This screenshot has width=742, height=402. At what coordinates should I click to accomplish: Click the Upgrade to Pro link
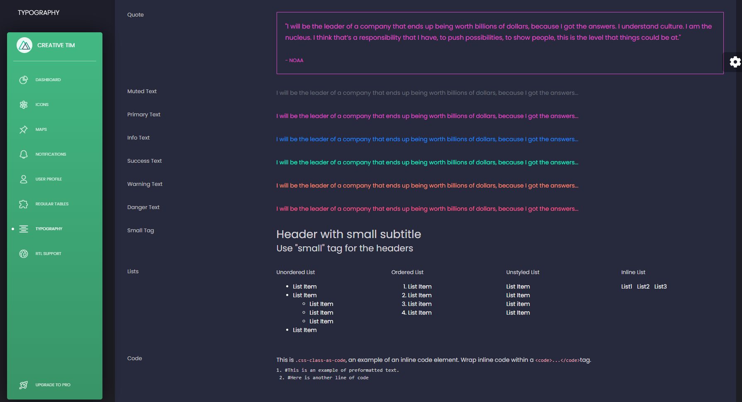(x=53, y=385)
